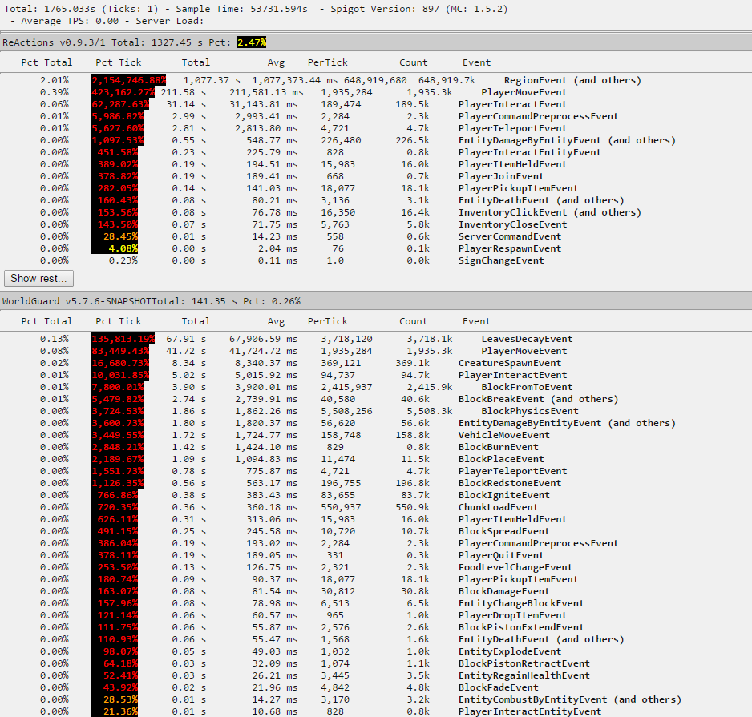Click the CreatureSpawnEvent entry
This screenshot has width=752, height=717.
tap(510, 363)
